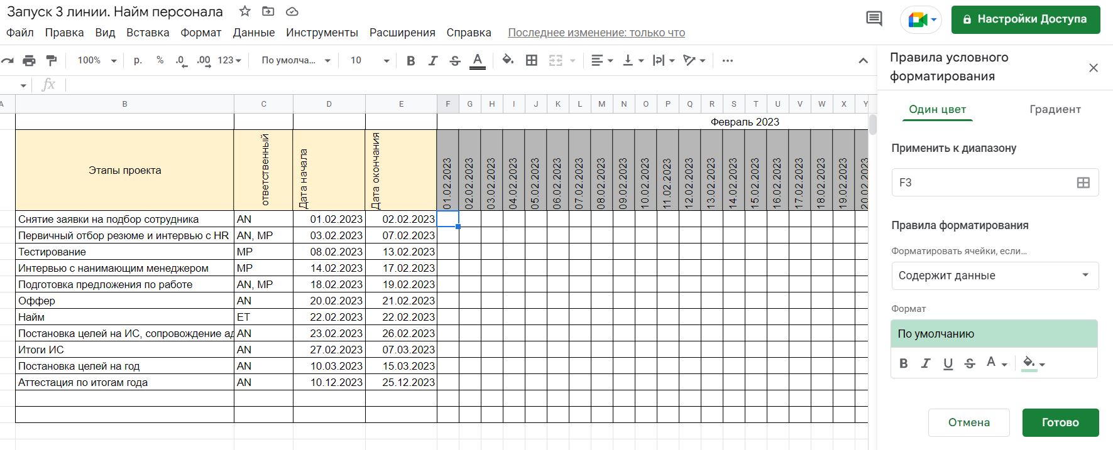This screenshot has width=1113, height=450.
Task: Toggle underline in the rule format
Action: coord(948,363)
